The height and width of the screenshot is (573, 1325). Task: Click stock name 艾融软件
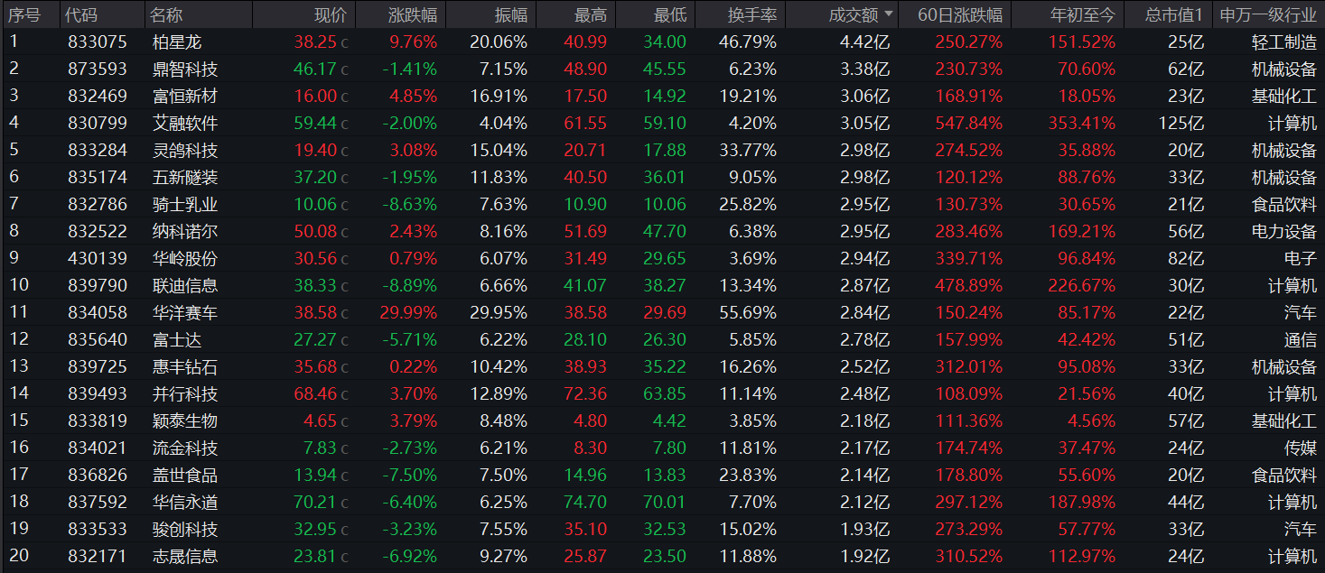[185, 123]
